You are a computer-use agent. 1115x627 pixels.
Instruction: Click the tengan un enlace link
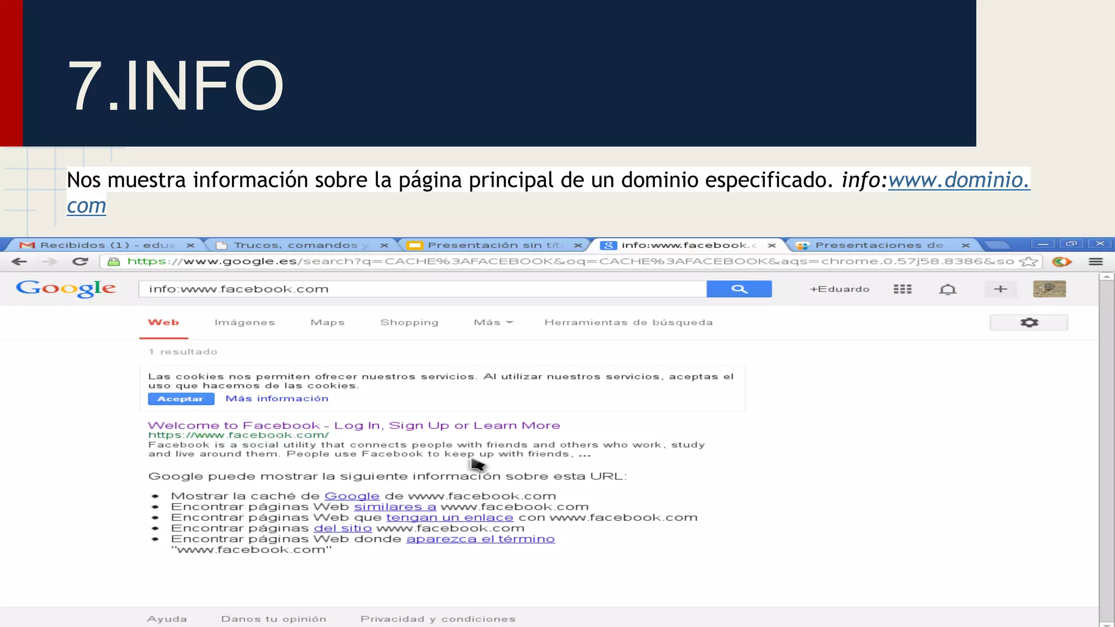tap(450, 518)
